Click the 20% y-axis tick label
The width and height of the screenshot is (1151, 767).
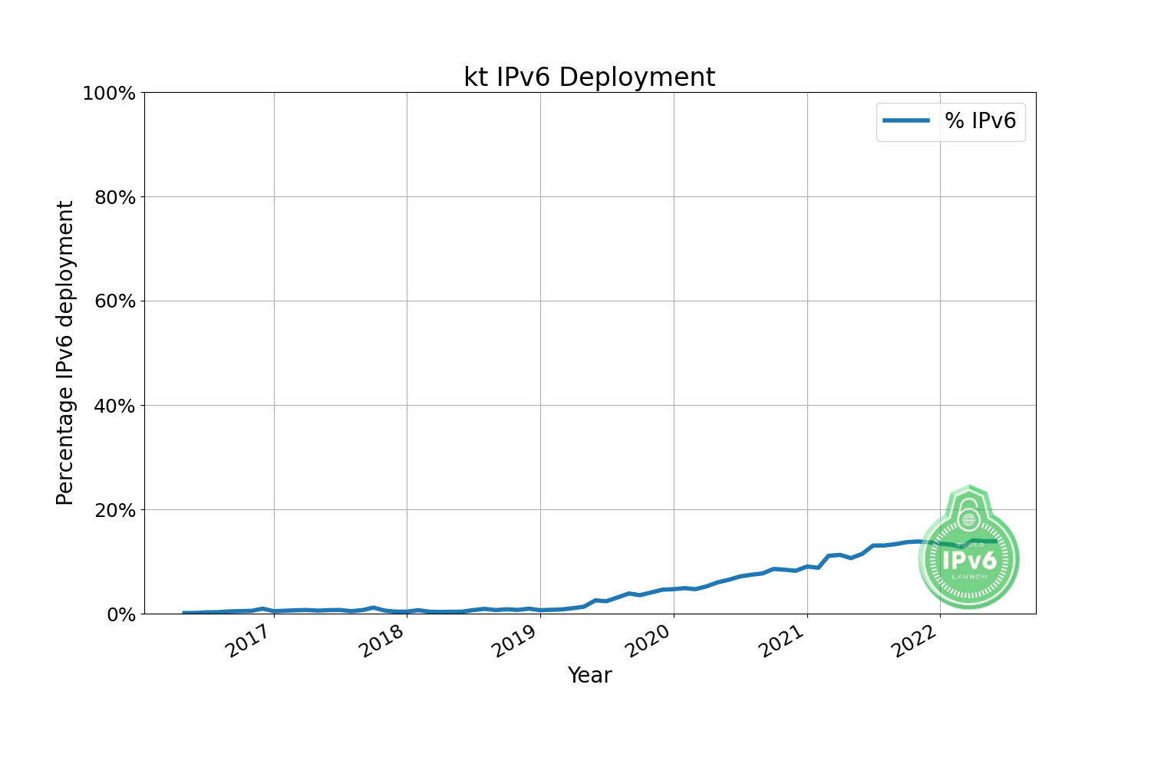tap(114, 510)
